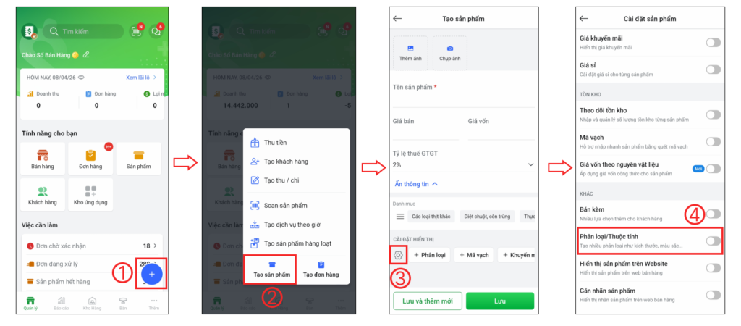Go back from Cài đặt sản phẩm screen

coord(584,18)
